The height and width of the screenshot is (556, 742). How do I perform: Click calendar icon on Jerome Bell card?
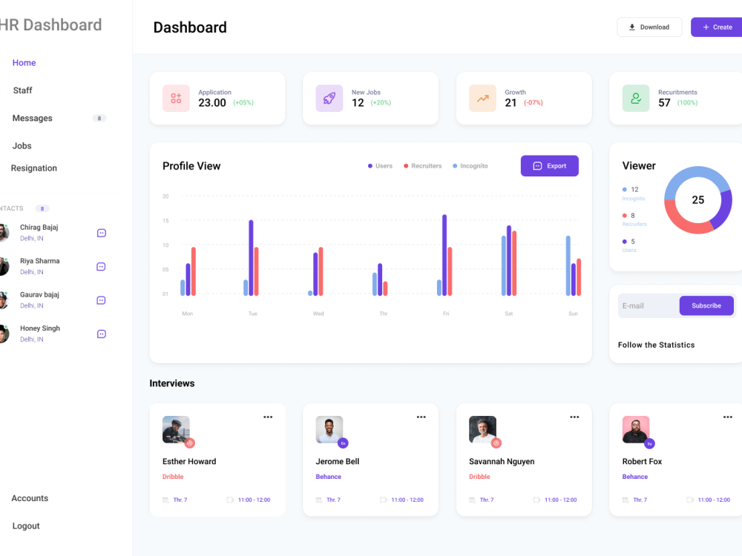pos(319,500)
